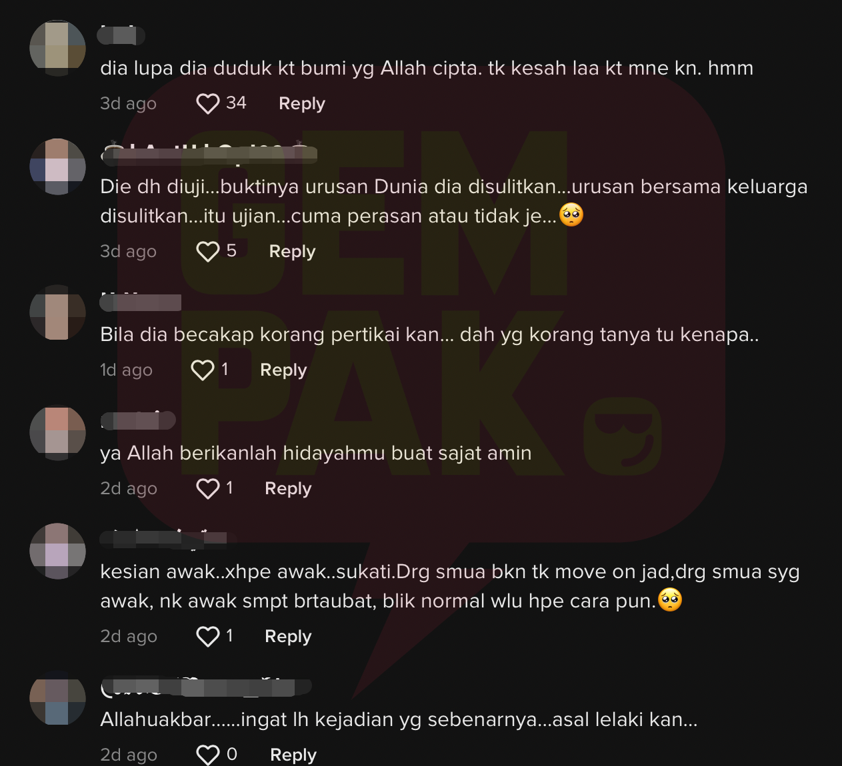Viewport: 842px width, 766px height.
Task: Tap heart on 'Allahuakbar' comment with 0 likes
Action: pyautogui.click(x=207, y=755)
